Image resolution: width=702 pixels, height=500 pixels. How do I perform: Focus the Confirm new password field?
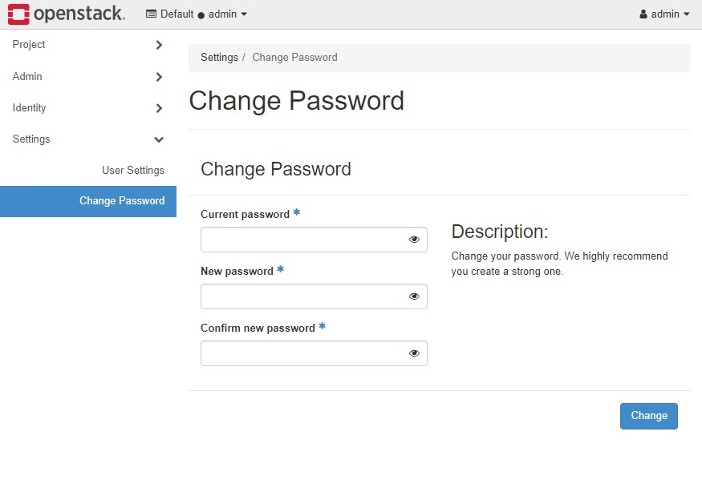click(x=314, y=353)
